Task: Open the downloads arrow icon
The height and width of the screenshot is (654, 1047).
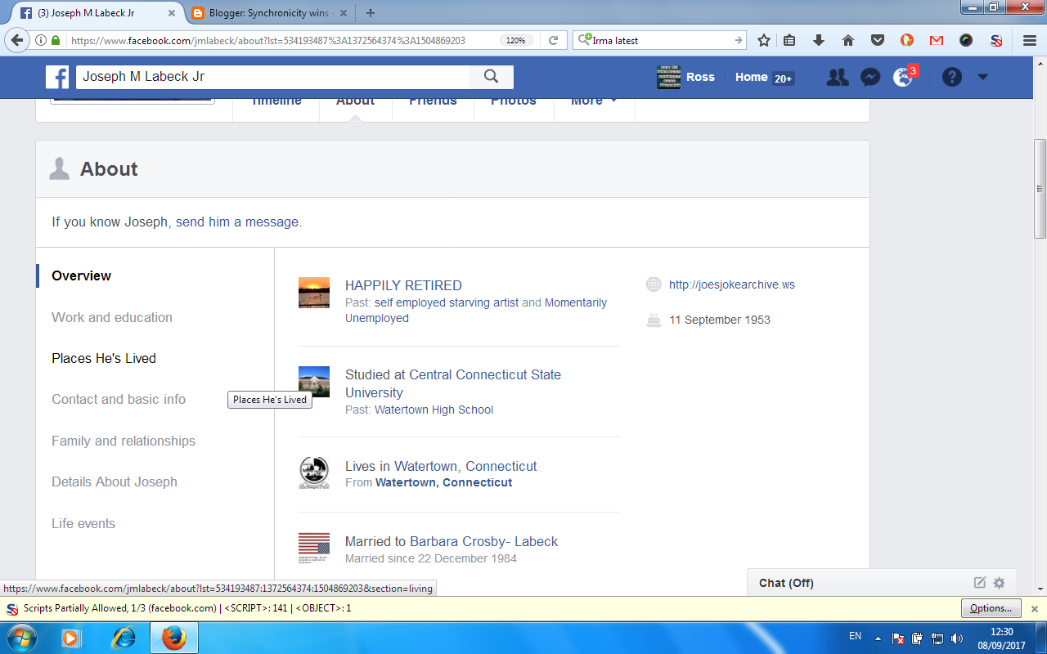Action: (x=819, y=40)
